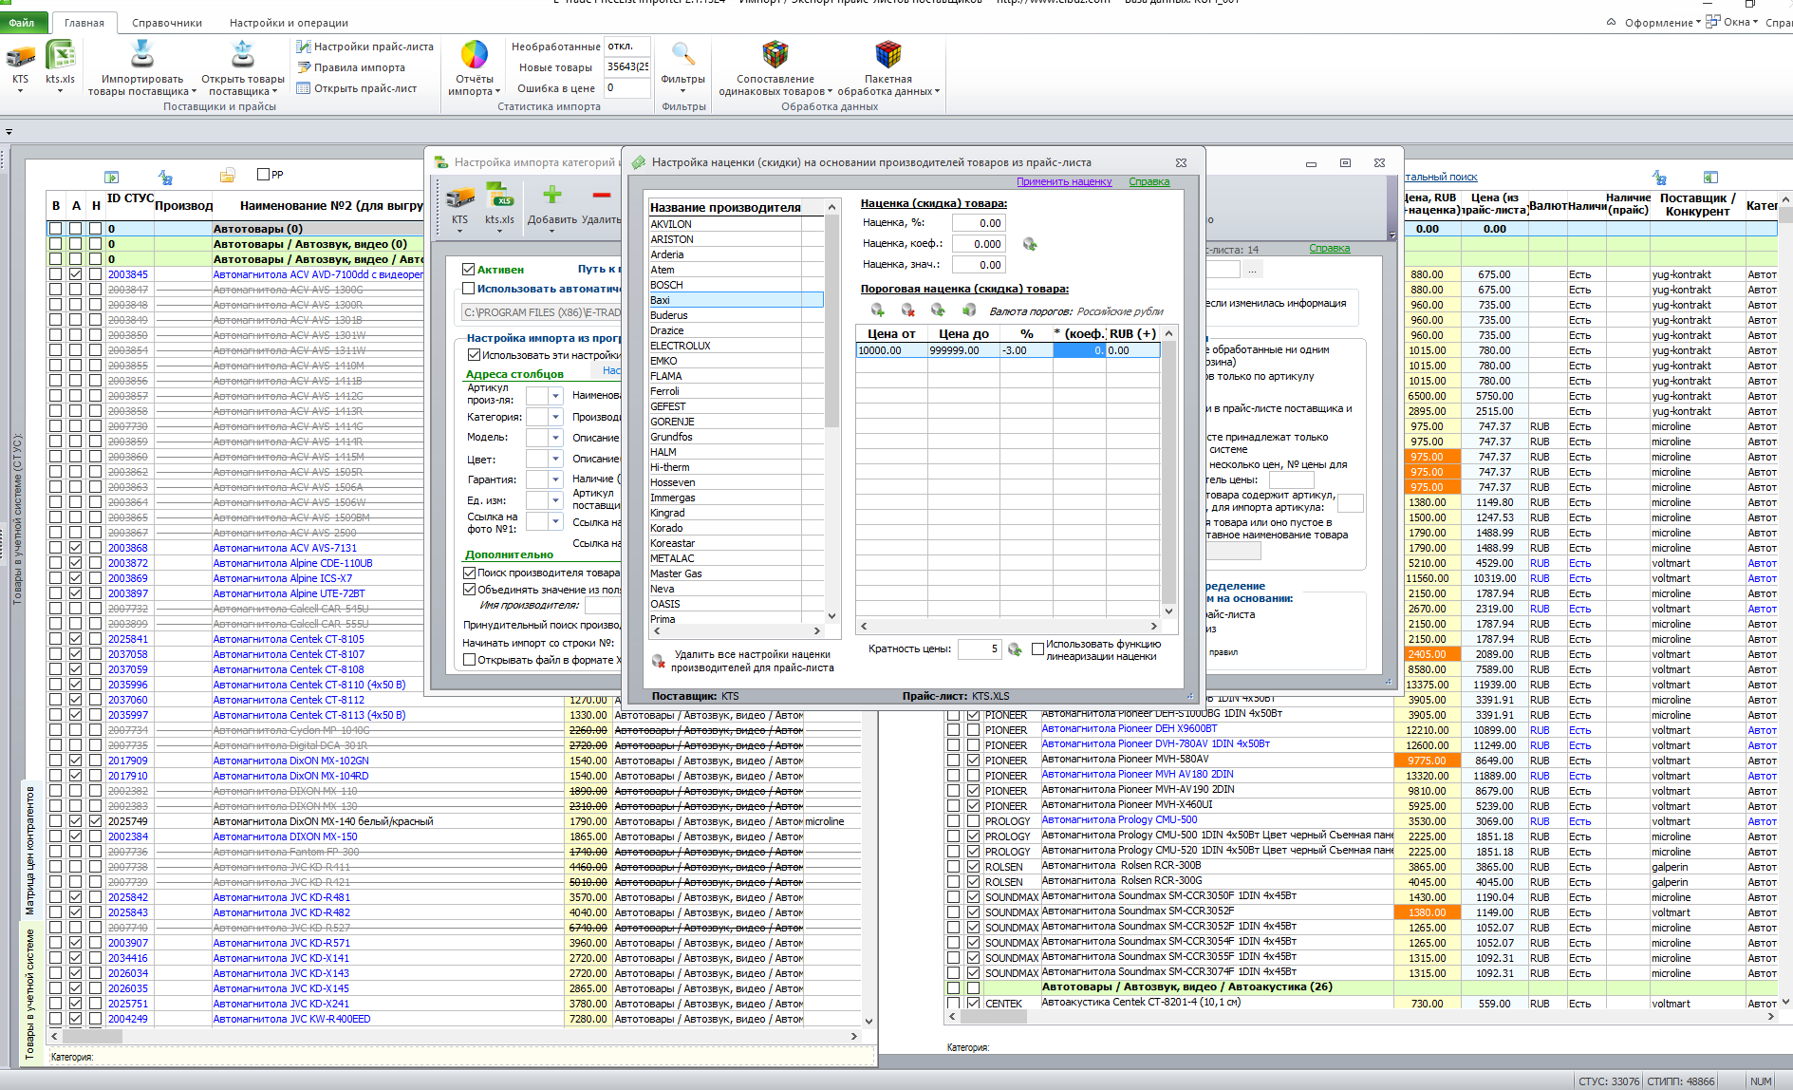Click the KTS truck icon in main ribbon

tap(20, 57)
